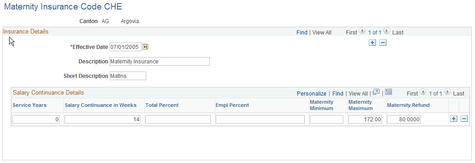This screenshot has height=163, width=475.
Task: Remove the Salary Continuance row
Action: coord(464,119)
